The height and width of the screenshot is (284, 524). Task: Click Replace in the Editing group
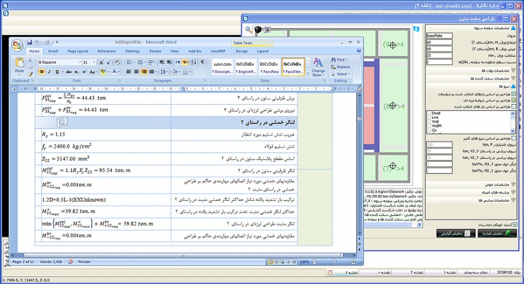coord(342,67)
